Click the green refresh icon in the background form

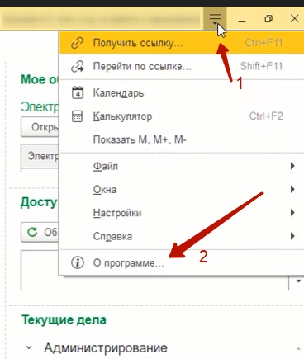point(32,232)
